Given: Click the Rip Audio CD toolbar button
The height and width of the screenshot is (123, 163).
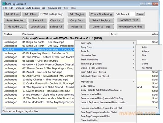Looking at the screenshot, I should click(x=15, y=27).
